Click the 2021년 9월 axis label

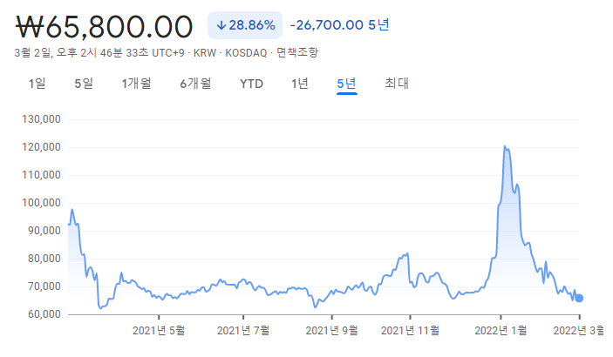[x=331, y=331]
